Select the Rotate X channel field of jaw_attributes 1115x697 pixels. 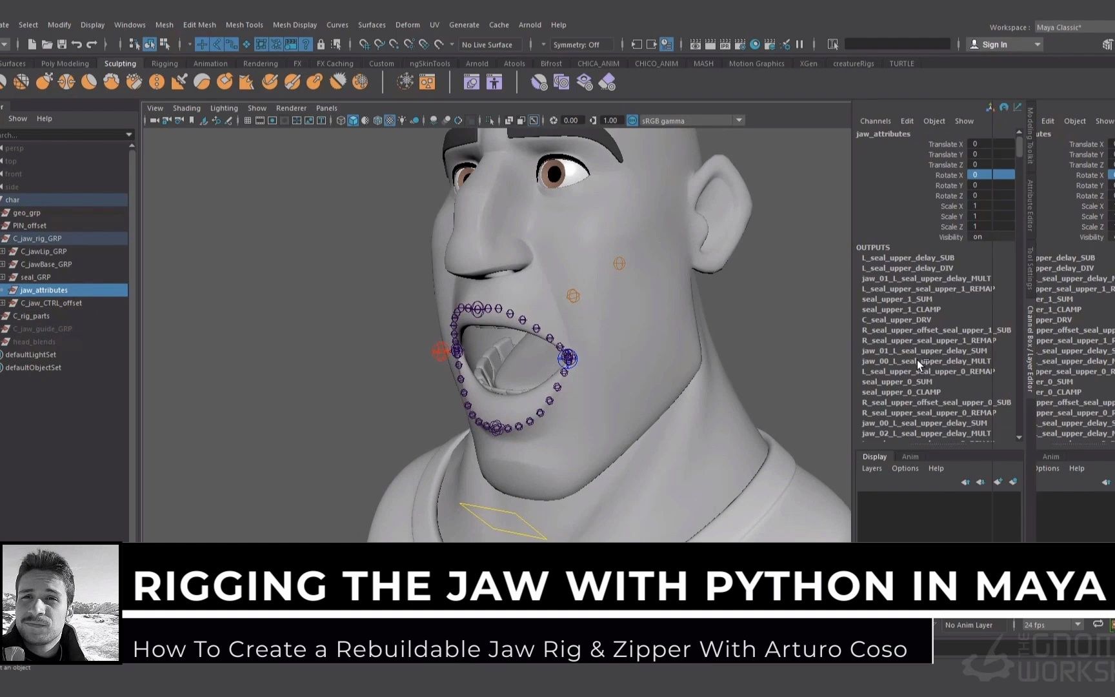click(x=990, y=175)
